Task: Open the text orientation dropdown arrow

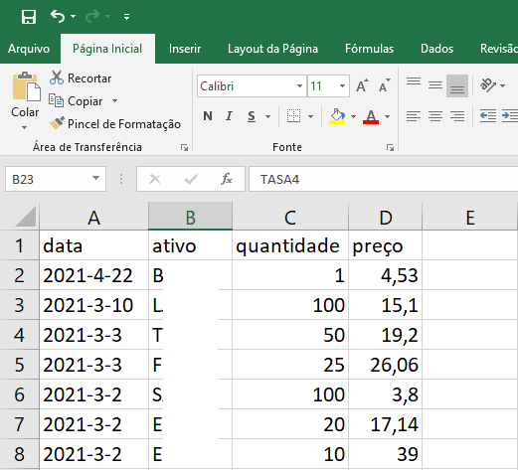Action: (x=503, y=86)
